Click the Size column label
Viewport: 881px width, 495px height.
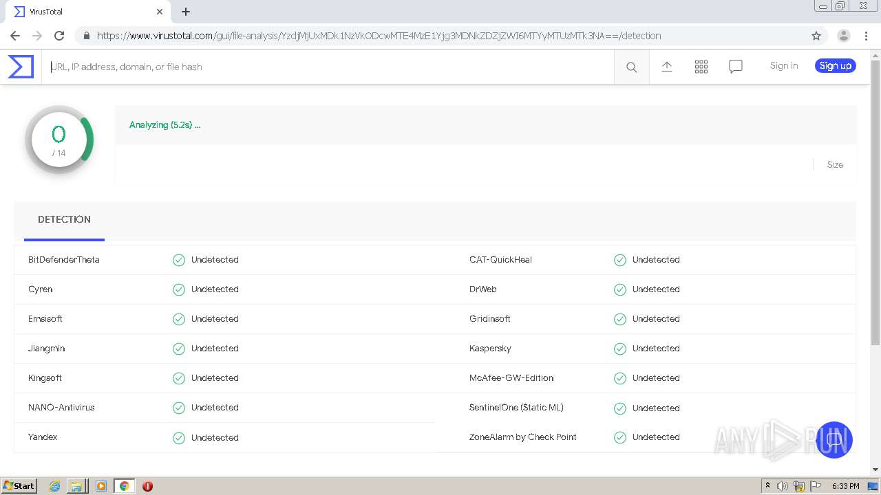tap(835, 165)
